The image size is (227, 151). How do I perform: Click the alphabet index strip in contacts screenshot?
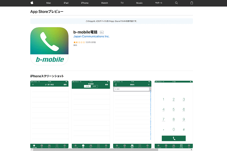(x=151, y=115)
